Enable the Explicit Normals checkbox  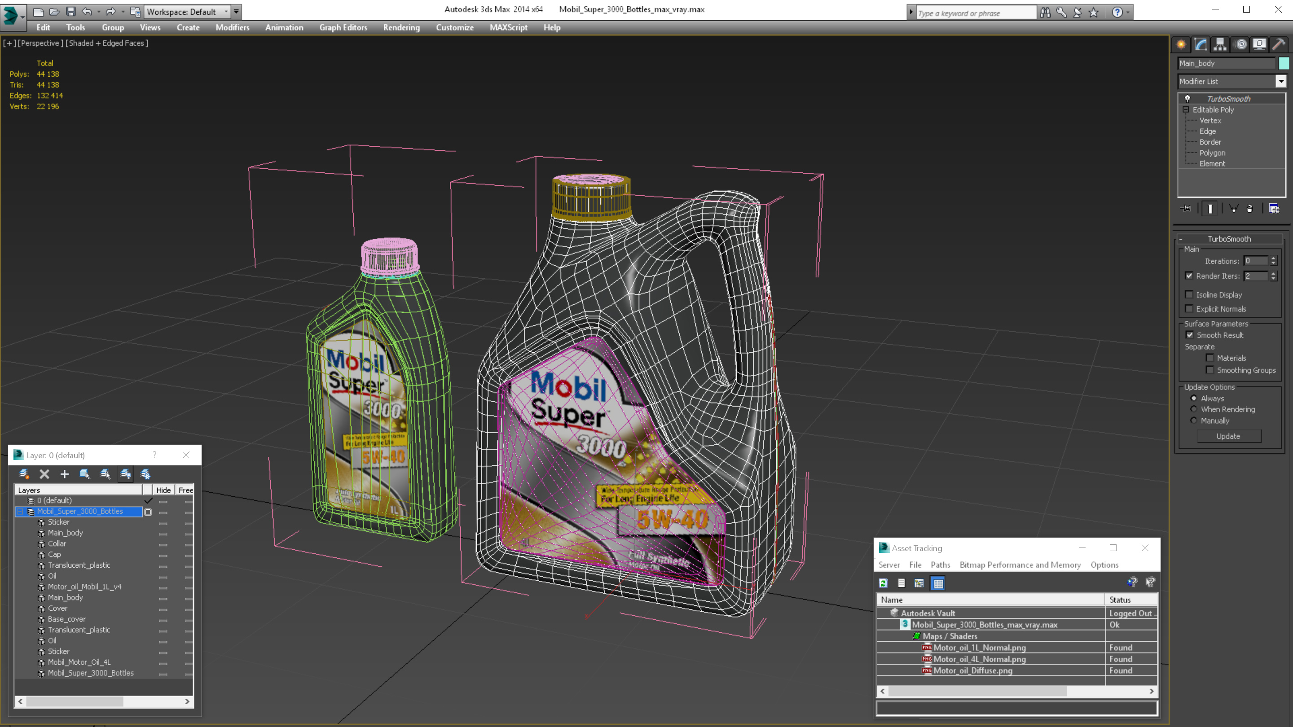pyautogui.click(x=1189, y=309)
